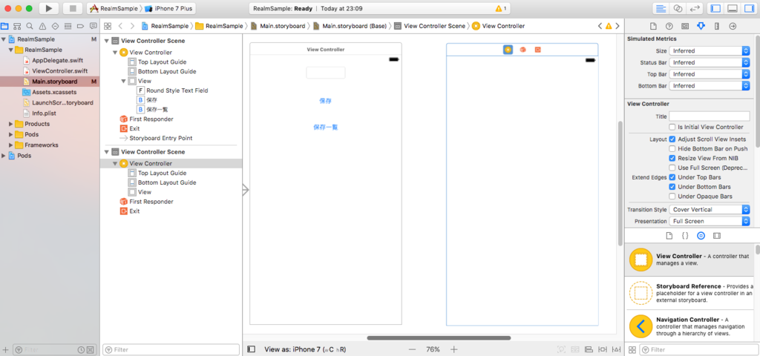The height and width of the screenshot is (356, 760).
Task: Open the Top Bar dropdown
Action: (709, 74)
